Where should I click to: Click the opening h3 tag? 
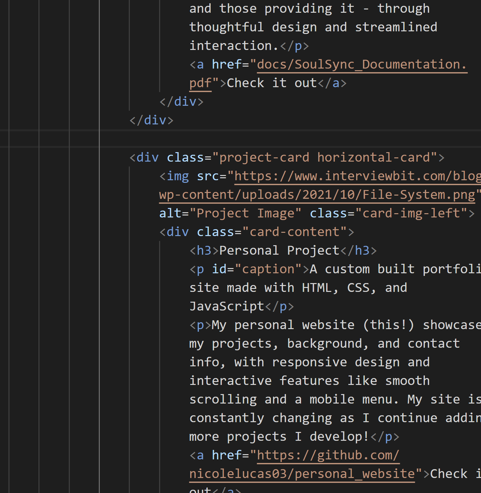(x=202, y=250)
